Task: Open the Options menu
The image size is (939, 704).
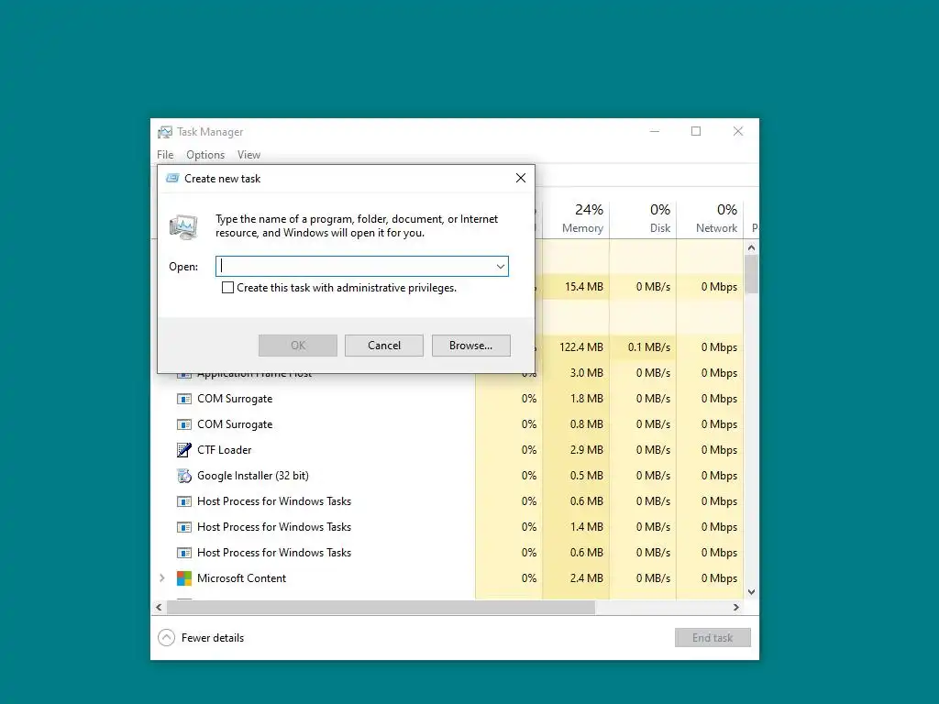Action: click(205, 154)
